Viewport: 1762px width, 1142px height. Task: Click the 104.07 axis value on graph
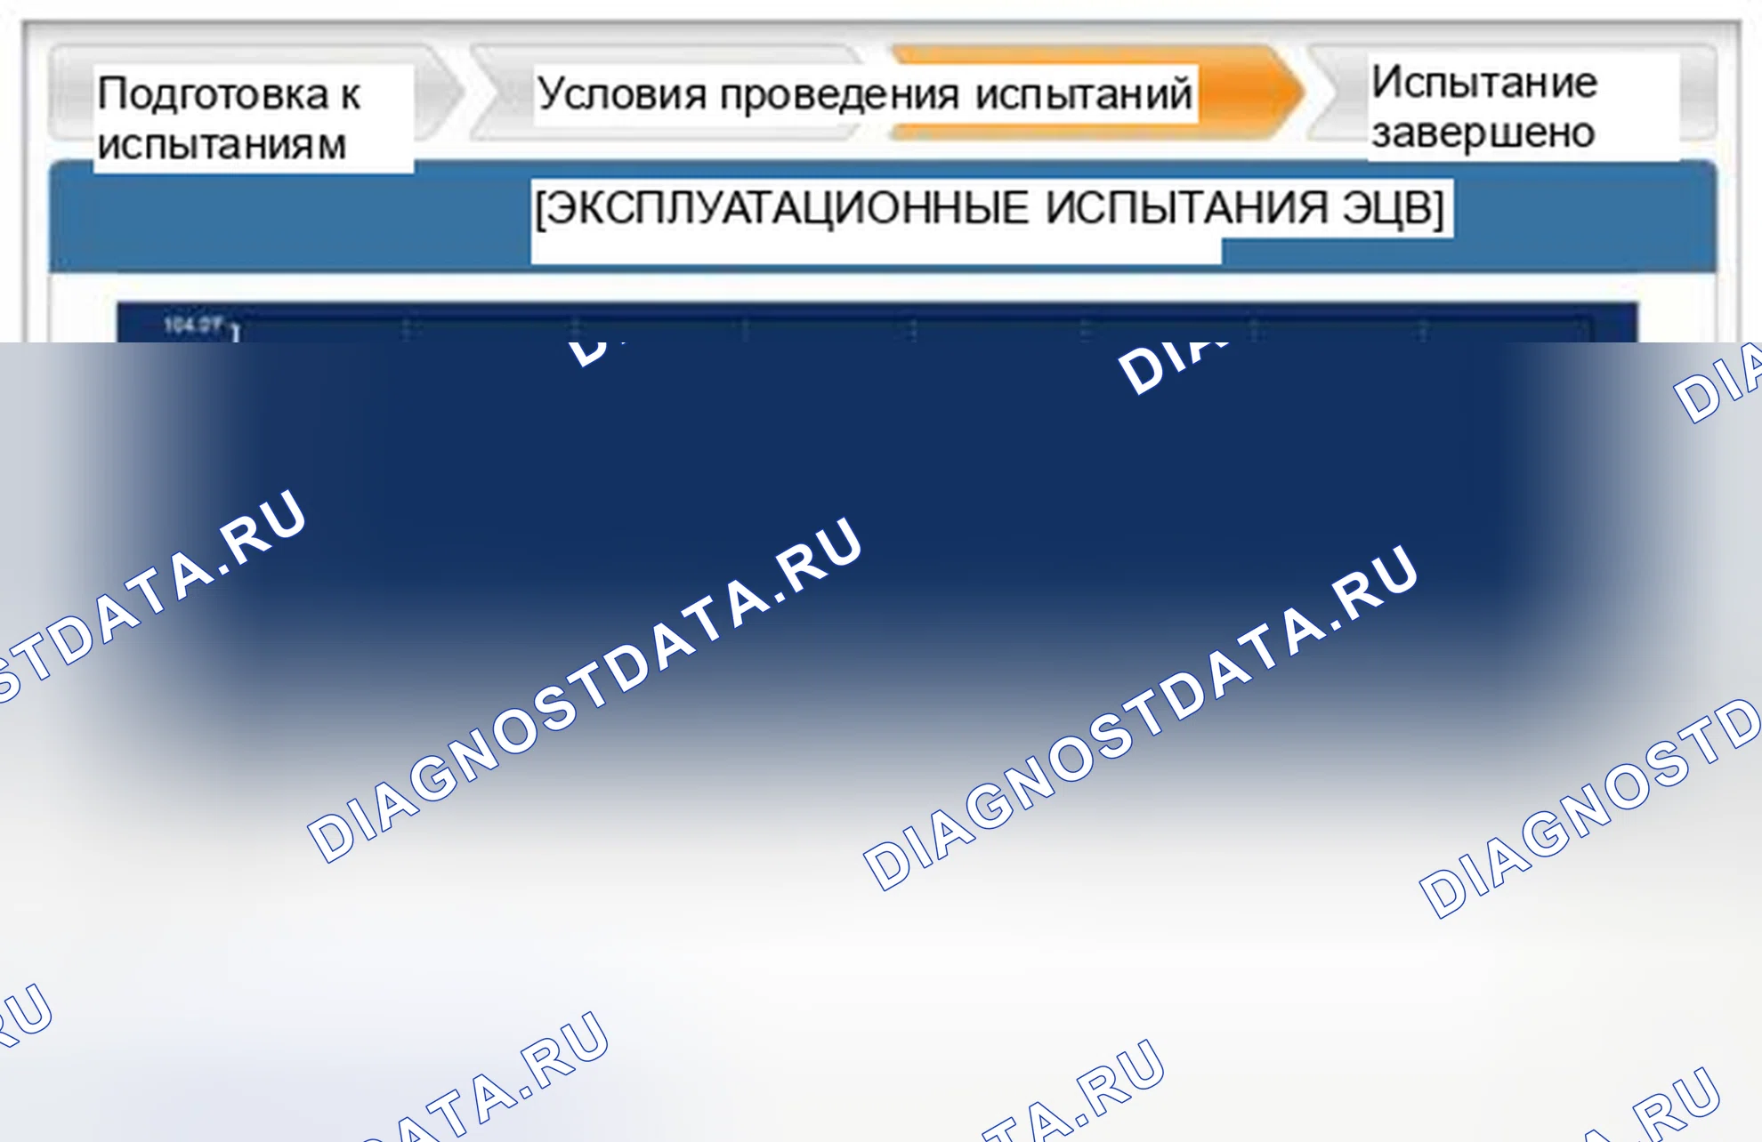(191, 325)
